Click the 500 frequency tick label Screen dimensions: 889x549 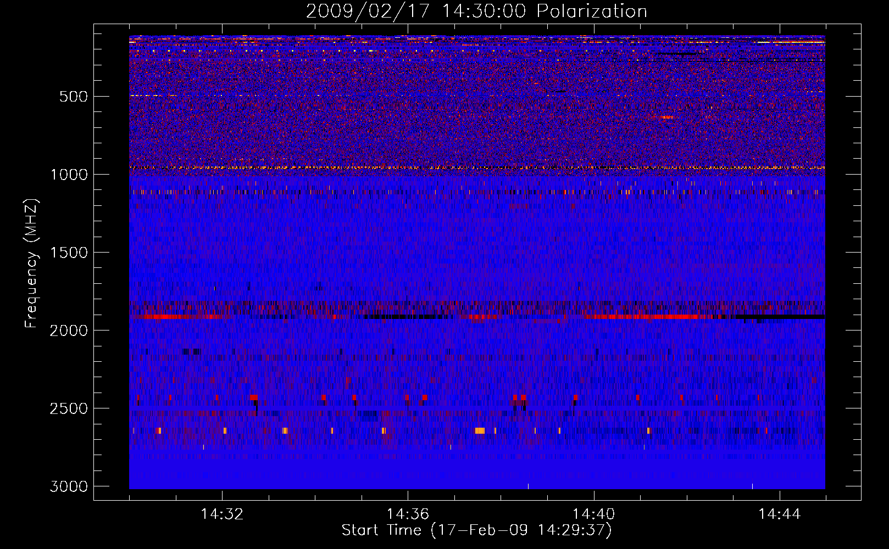click(74, 97)
